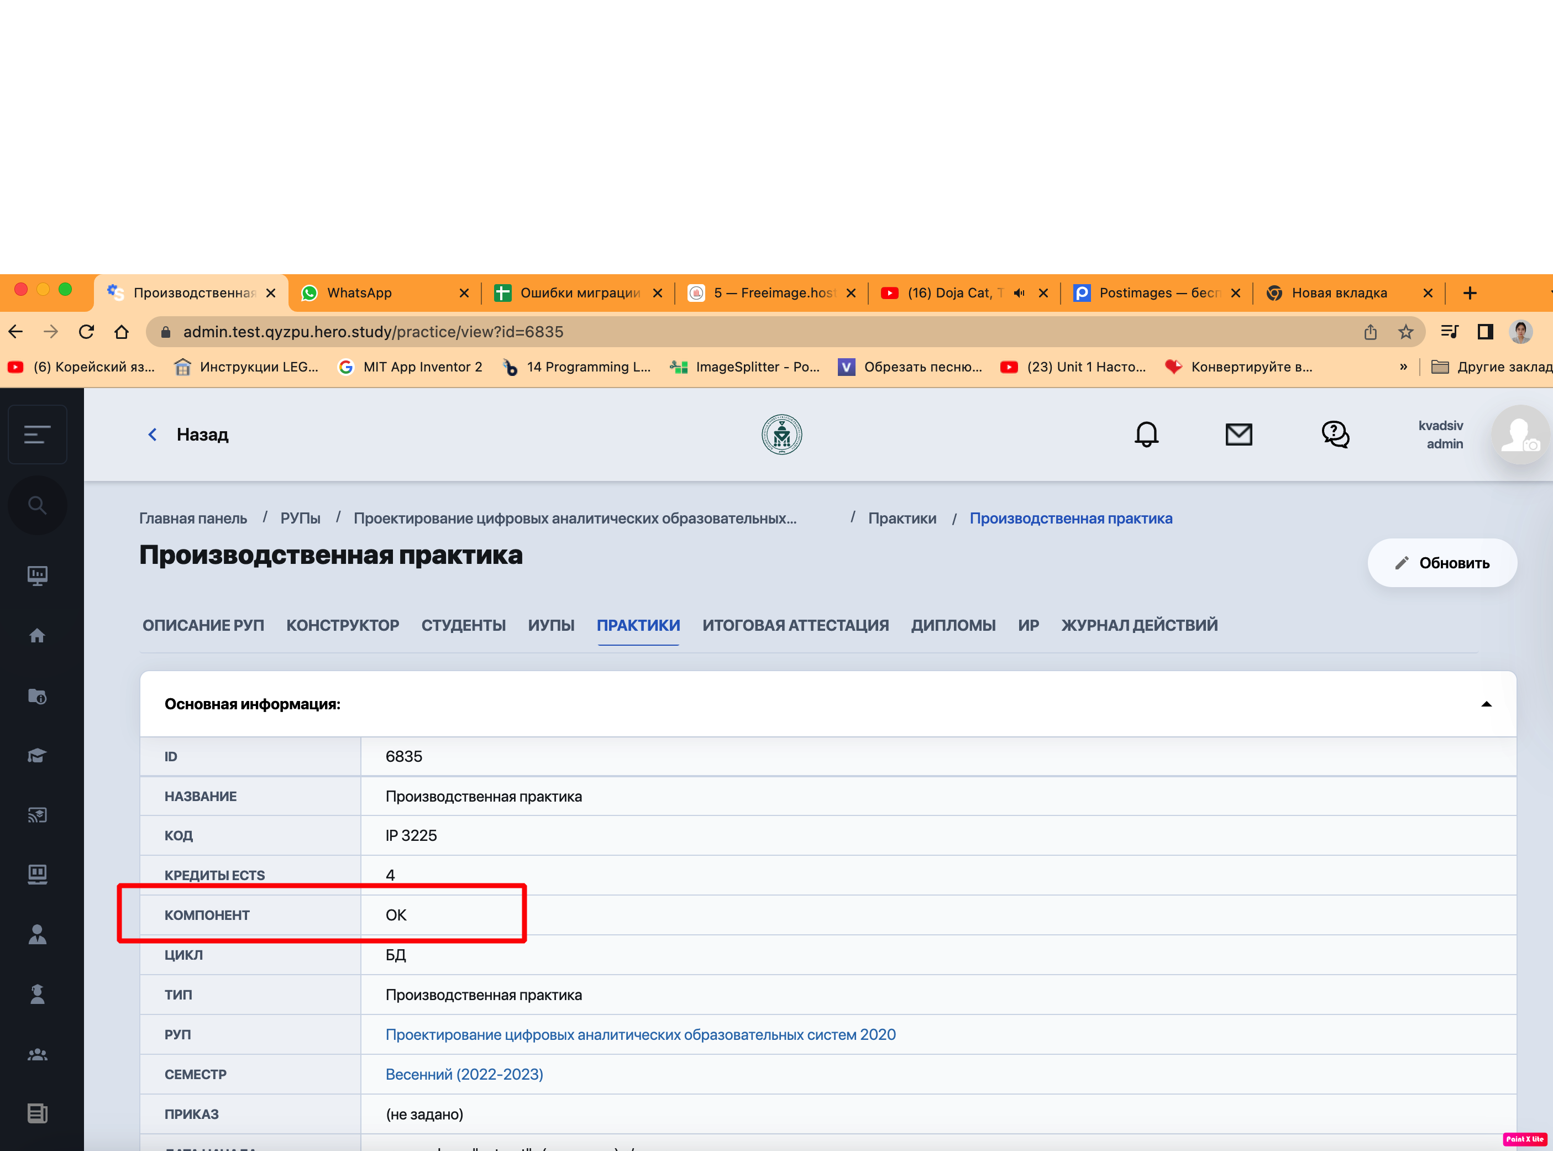Toggle the browser side panel icon
1553x1151 pixels.
pyautogui.click(x=1485, y=332)
